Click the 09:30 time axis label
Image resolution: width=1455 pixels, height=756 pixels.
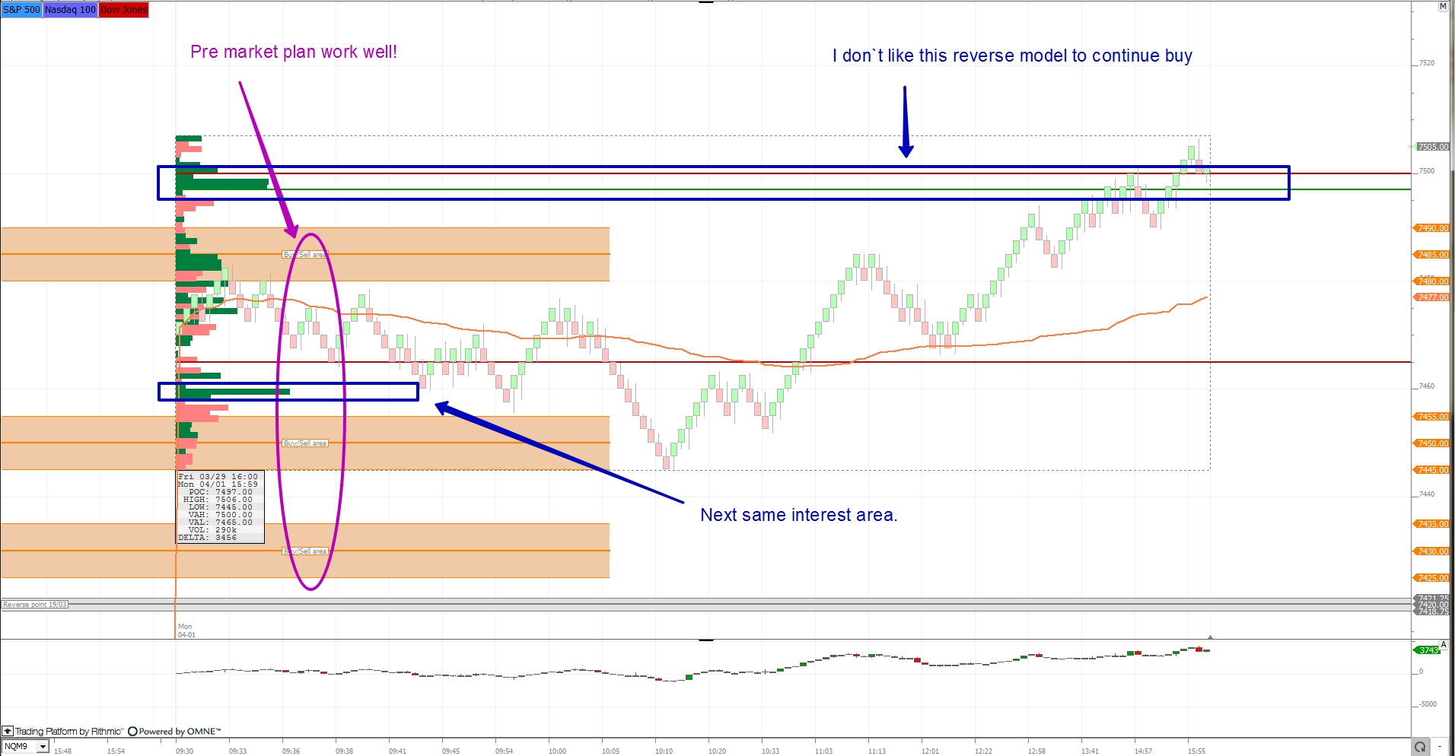(184, 751)
